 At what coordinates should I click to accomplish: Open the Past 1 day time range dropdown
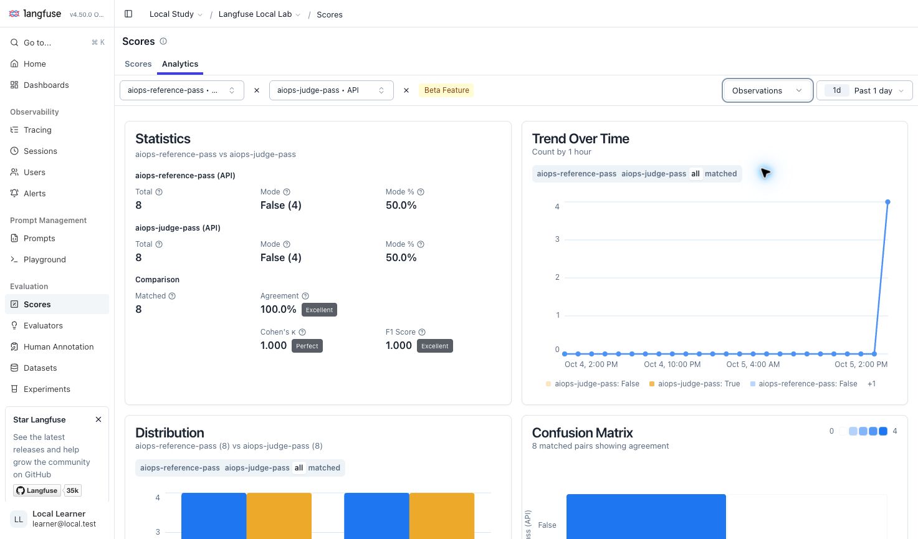click(x=864, y=90)
